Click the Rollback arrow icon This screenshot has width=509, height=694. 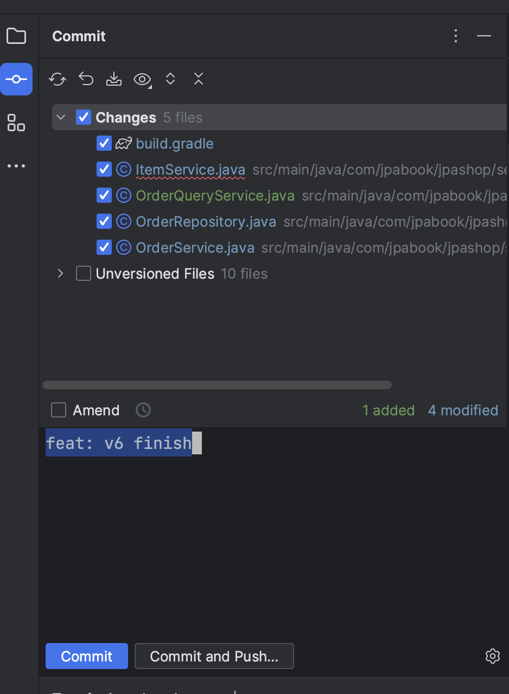pyautogui.click(x=86, y=79)
